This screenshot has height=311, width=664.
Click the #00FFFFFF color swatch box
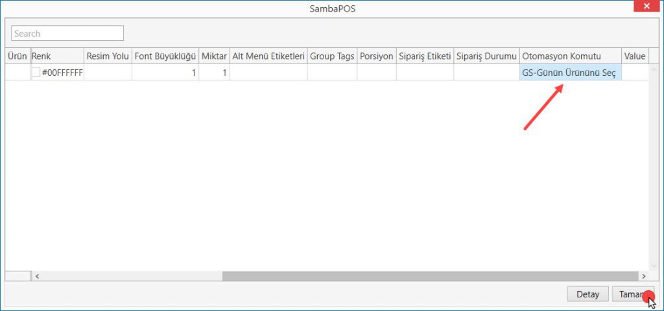pyautogui.click(x=36, y=73)
